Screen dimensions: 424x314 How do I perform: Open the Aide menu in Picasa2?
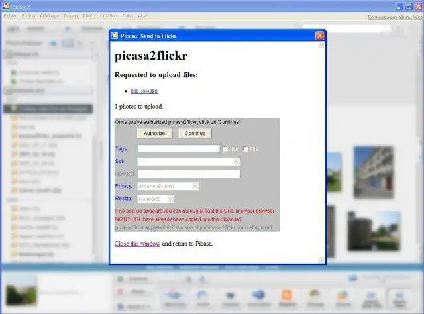point(142,16)
